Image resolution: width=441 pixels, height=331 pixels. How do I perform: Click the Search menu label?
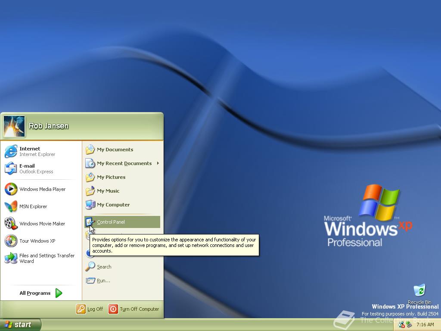click(x=104, y=267)
